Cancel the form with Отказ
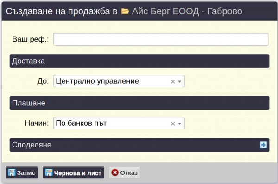This screenshot has width=278, height=184. click(x=125, y=172)
